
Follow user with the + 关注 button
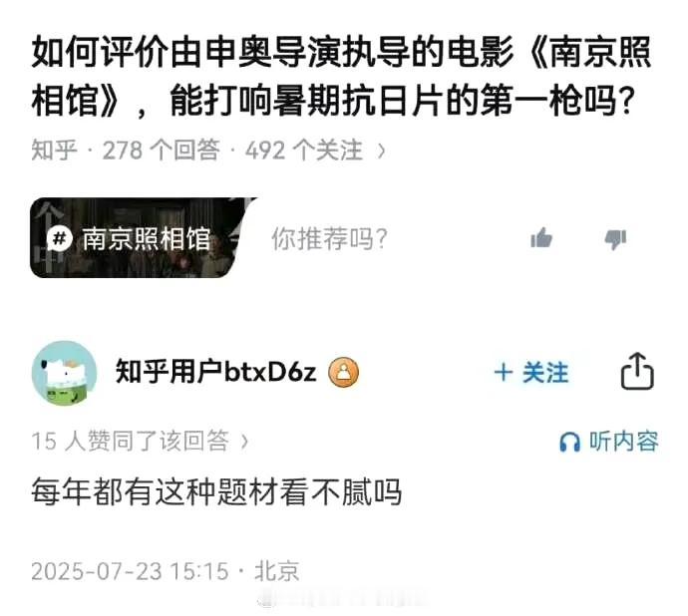(531, 373)
